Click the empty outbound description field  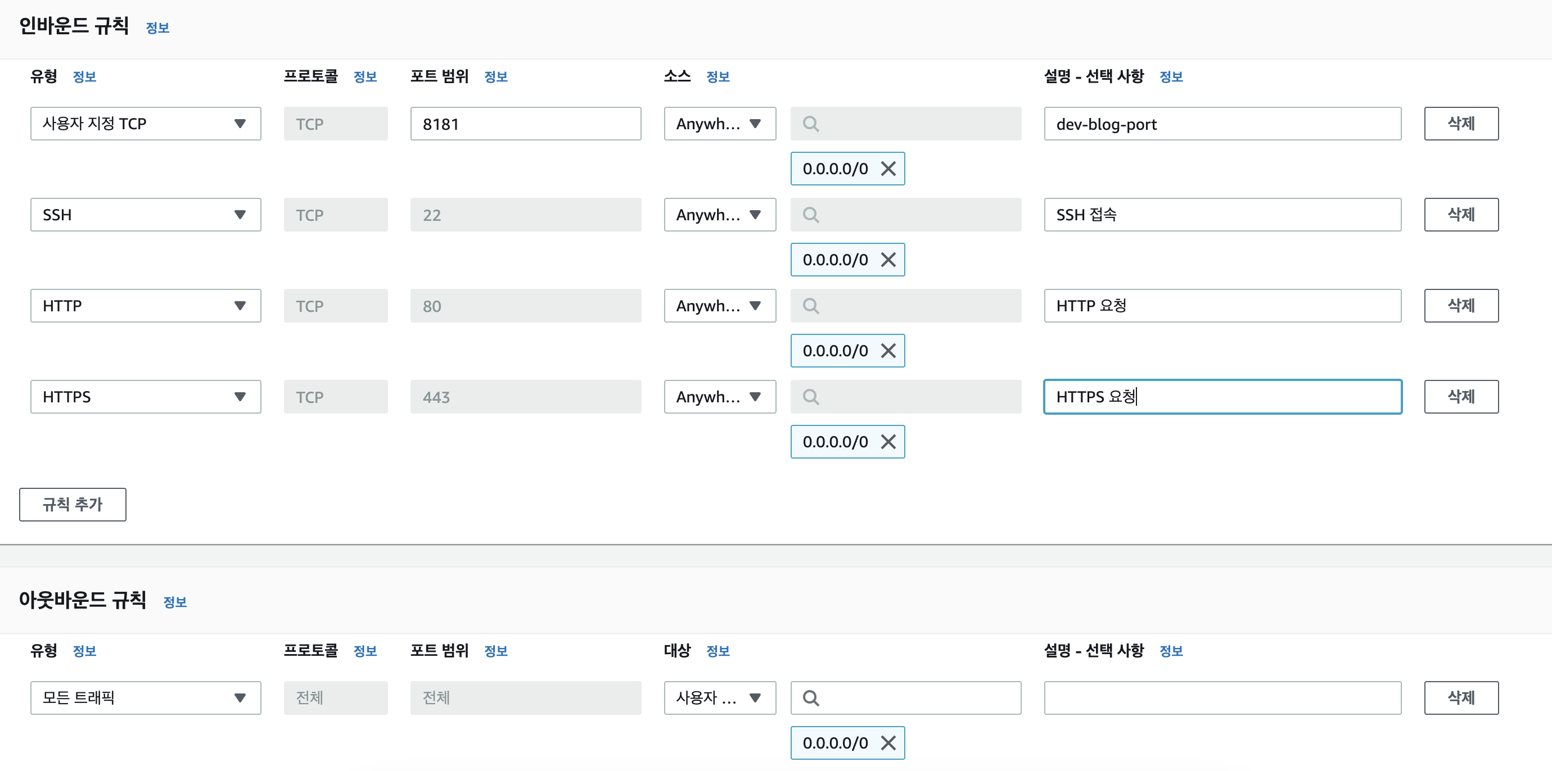(1222, 697)
